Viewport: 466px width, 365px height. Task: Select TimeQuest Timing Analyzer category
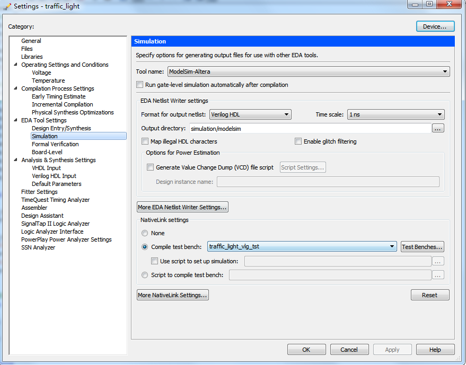pyautogui.click(x=55, y=200)
